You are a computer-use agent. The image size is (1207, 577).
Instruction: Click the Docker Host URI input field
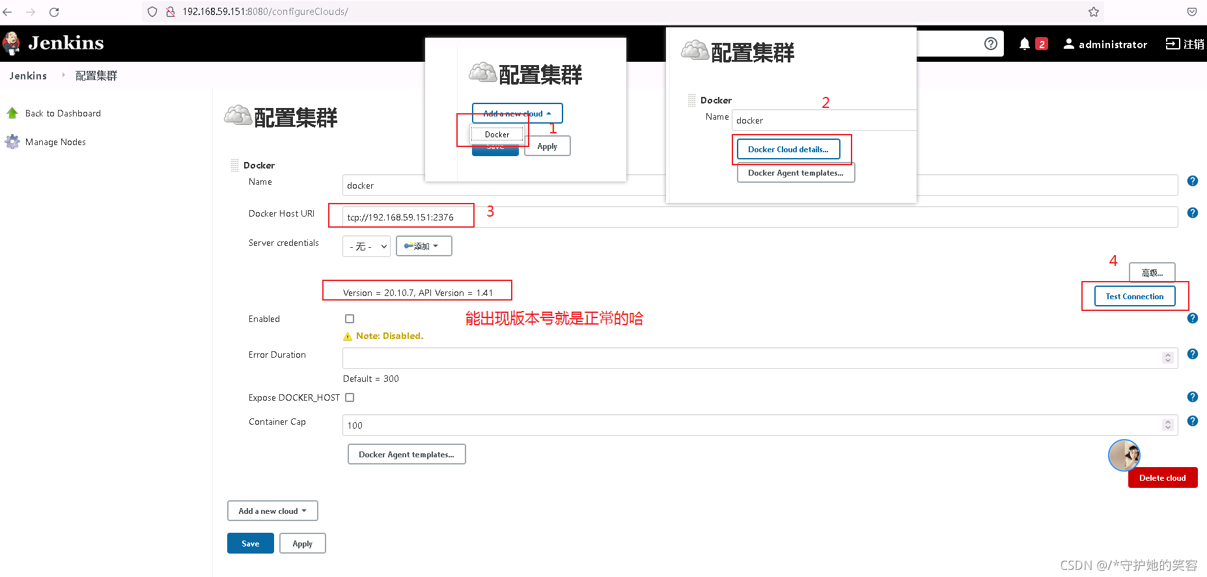coord(760,217)
